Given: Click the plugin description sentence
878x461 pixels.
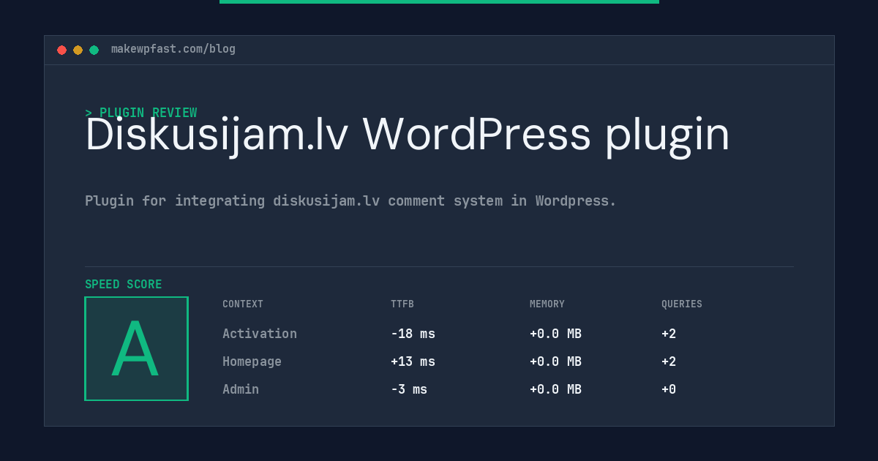Looking at the screenshot, I should coord(350,200).
